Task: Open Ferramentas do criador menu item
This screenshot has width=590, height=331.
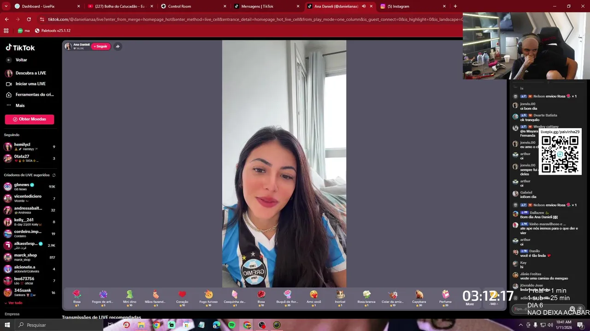Action: click(x=30, y=94)
